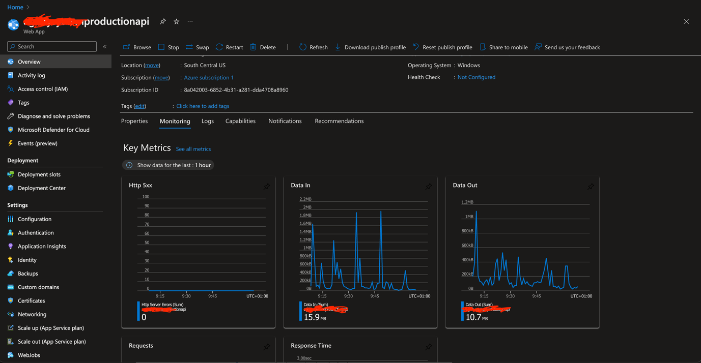Image resolution: width=701 pixels, height=363 pixels.
Task: Open the Data In chart
Action: pos(360,252)
